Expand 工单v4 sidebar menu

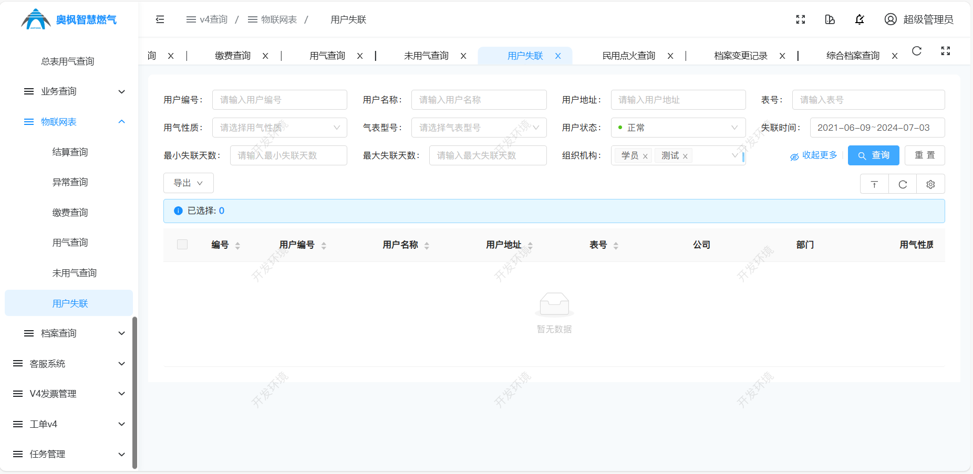[x=69, y=424]
